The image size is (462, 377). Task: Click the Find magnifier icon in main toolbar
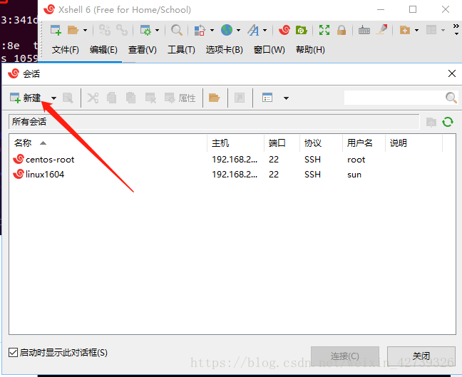(177, 30)
